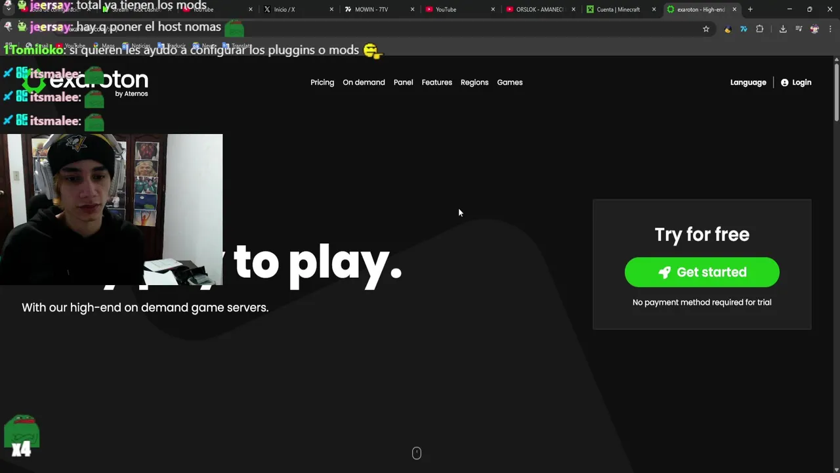Viewport: 840px width, 473px height.
Task: Open the Regions nav item
Action: click(474, 82)
